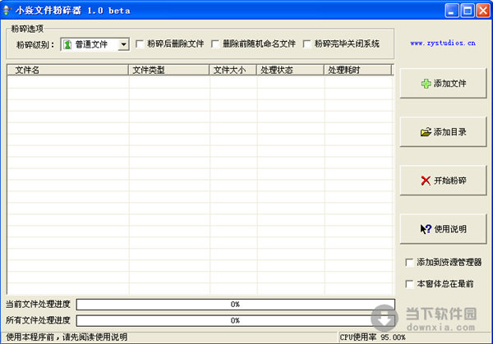Start shredding with 开始粉碎 button
The height and width of the screenshot is (344, 493).
[444, 181]
